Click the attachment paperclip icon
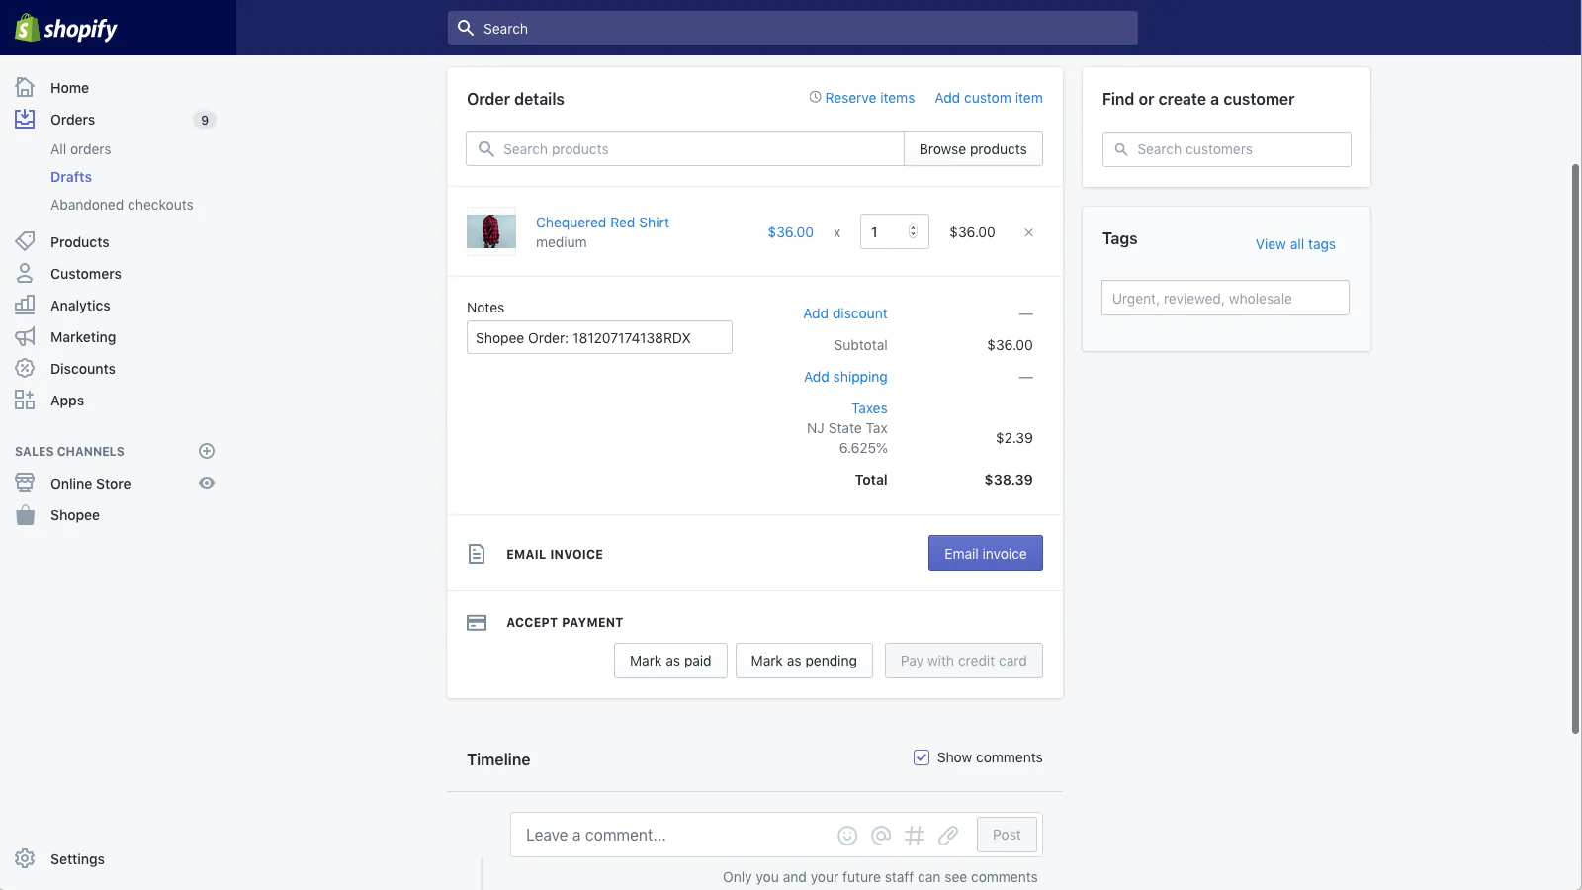1582x890 pixels. [x=948, y=836]
